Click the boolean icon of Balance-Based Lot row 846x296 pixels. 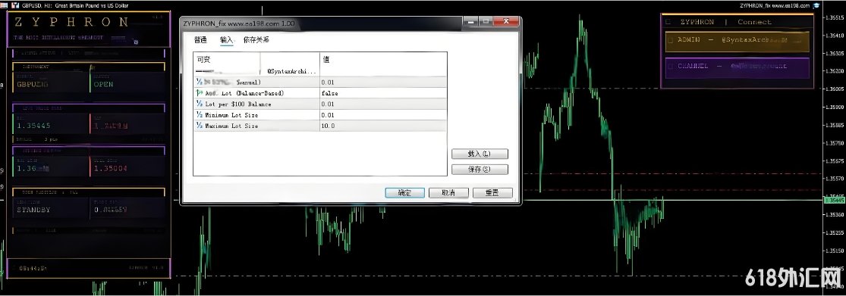pyautogui.click(x=200, y=93)
